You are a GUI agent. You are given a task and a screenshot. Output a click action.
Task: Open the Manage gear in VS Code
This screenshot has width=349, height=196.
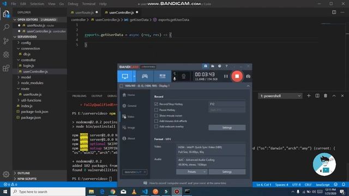6,174
